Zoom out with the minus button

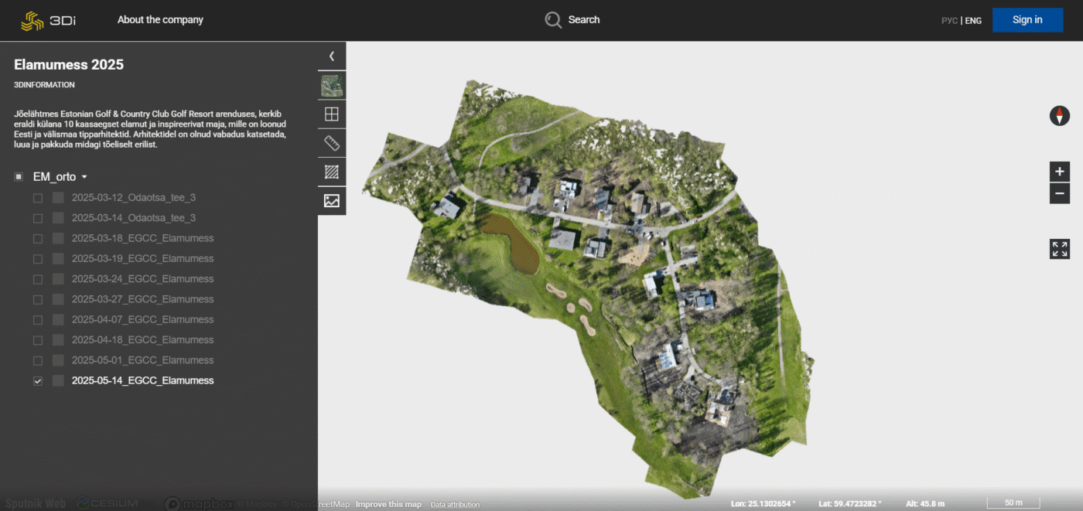pyautogui.click(x=1059, y=193)
